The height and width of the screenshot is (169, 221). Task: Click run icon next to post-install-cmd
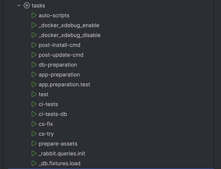[34, 45]
